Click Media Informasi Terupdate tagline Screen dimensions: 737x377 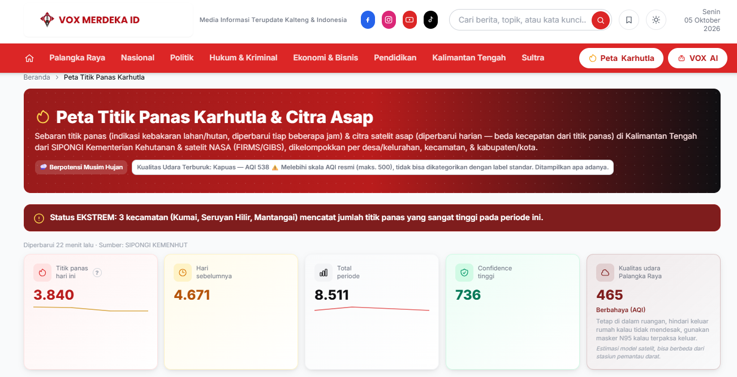[273, 20]
